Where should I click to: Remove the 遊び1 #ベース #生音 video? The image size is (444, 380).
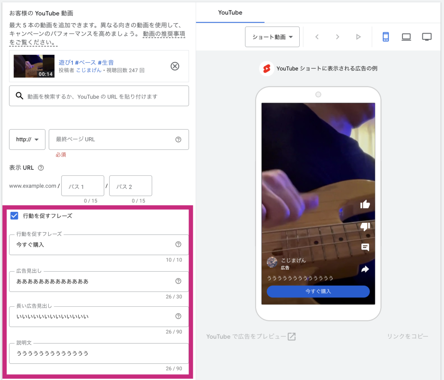tap(175, 66)
